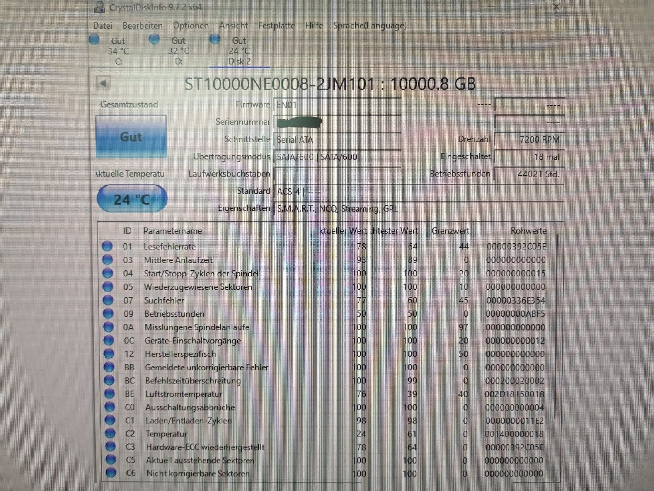654x491 pixels.
Task: Select the Luftstromtemperatur parameter name
Action: (x=184, y=394)
